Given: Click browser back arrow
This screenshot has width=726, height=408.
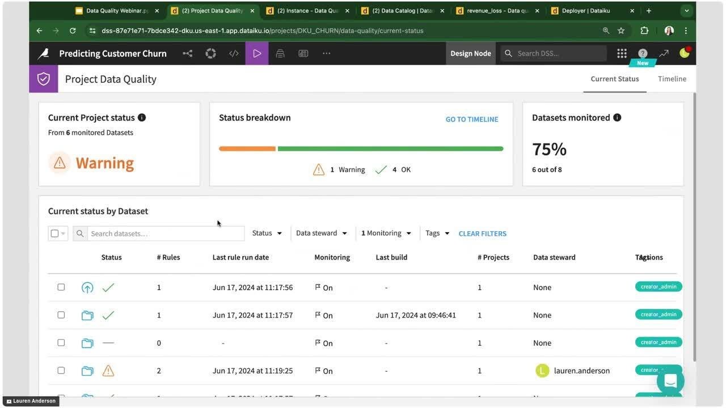Looking at the screenshot, I should click(x=39, y=31).
